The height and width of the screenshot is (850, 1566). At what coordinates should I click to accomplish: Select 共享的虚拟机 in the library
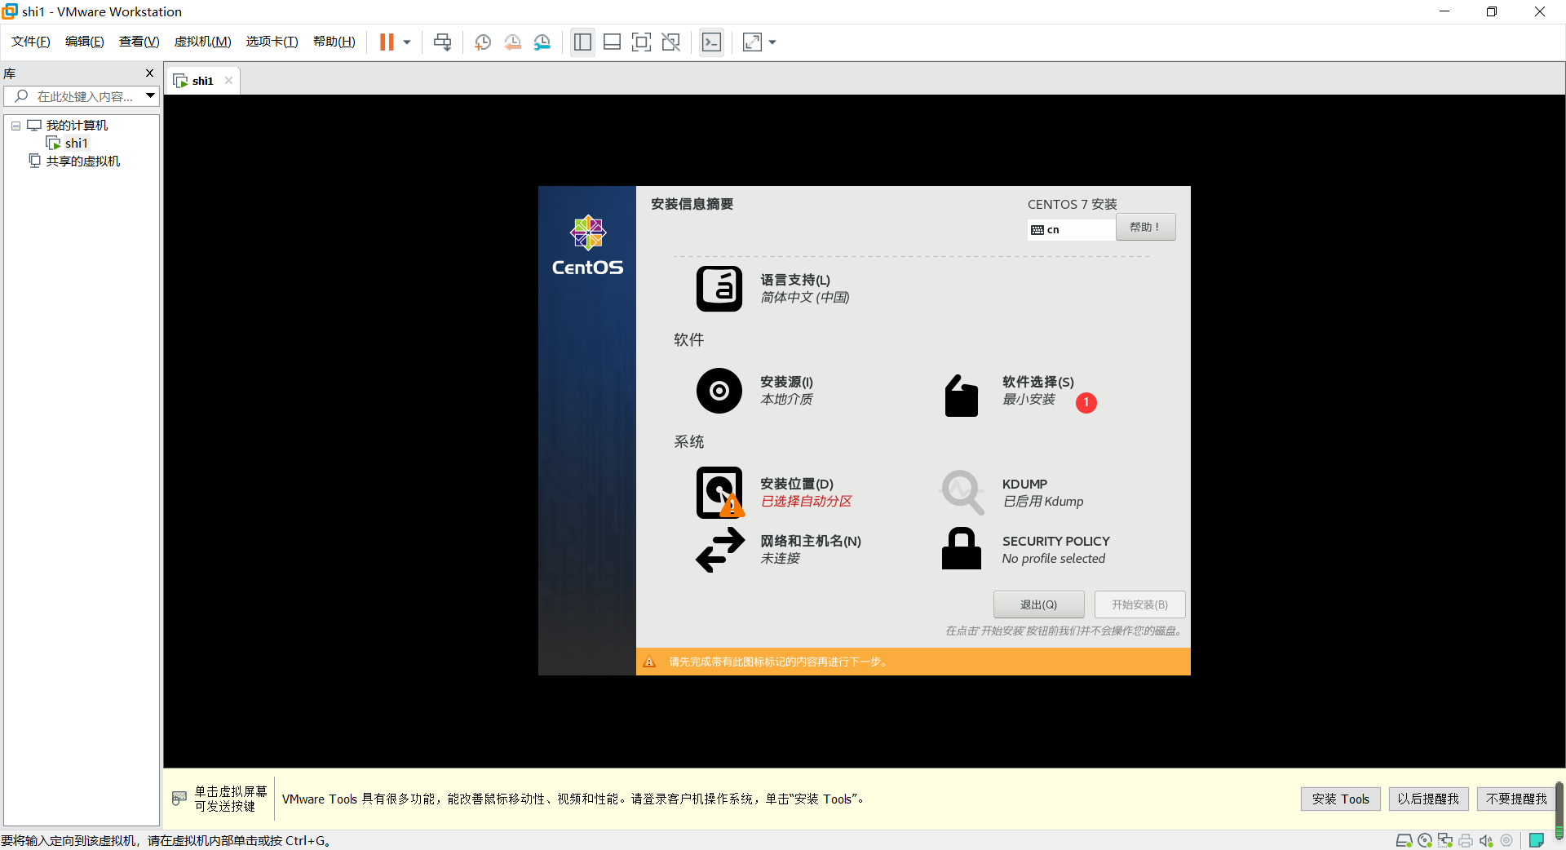pos(82,162)
